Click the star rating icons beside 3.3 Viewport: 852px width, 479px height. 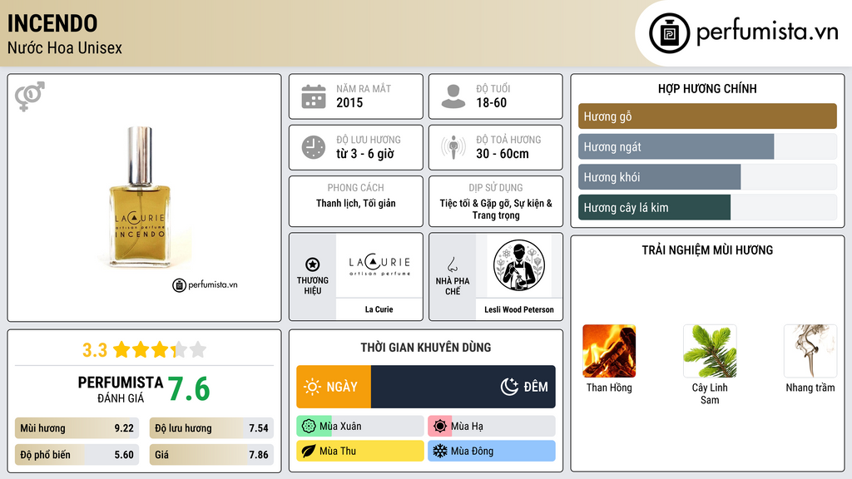click(x=160, y=350)
